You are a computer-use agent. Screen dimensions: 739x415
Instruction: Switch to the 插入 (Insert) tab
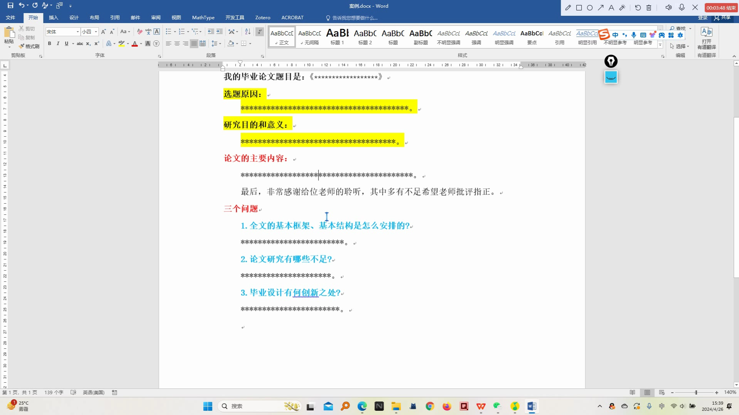[x=53, y=17]
